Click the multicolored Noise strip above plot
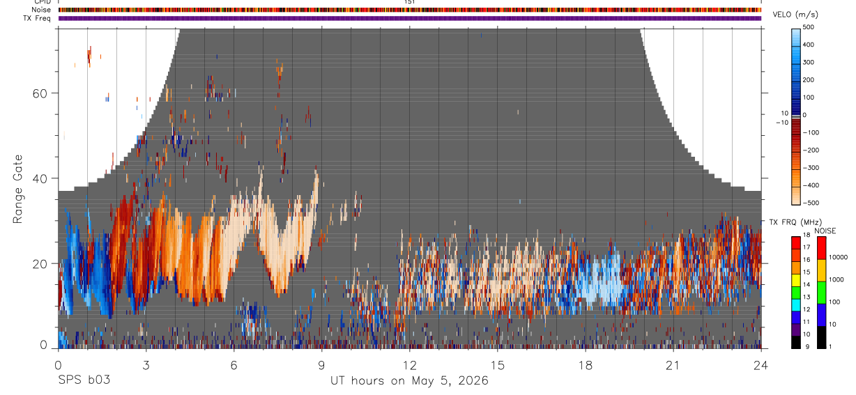Viewport: 856px width, 395px height. [x=410, y=10]
